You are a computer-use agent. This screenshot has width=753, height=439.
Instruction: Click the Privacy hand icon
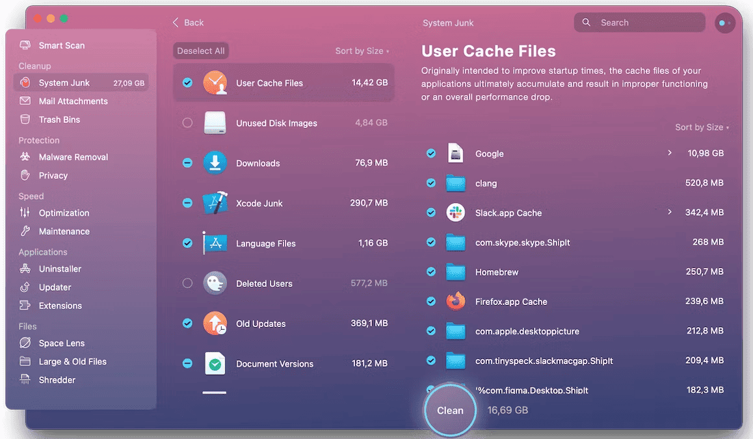tap(25, 176)
